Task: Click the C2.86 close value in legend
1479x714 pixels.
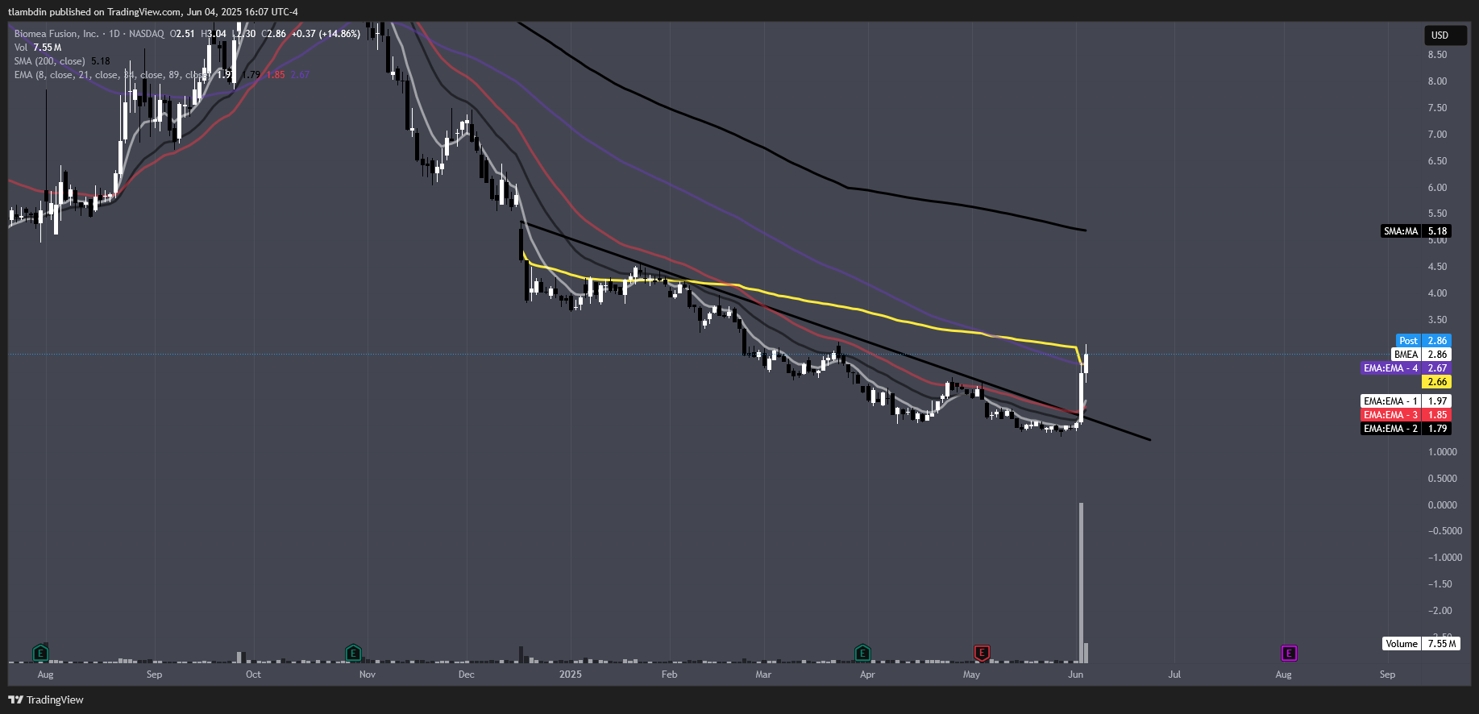Action: [x=274, y=34]
